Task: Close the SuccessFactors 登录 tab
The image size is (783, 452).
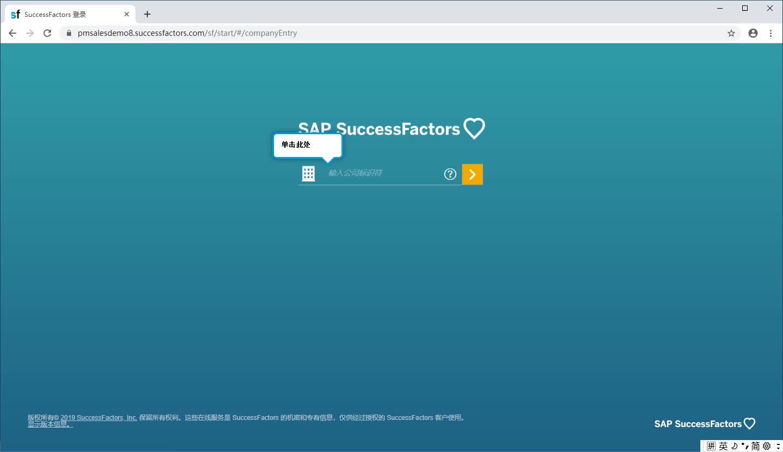Action: click(126, 14)
